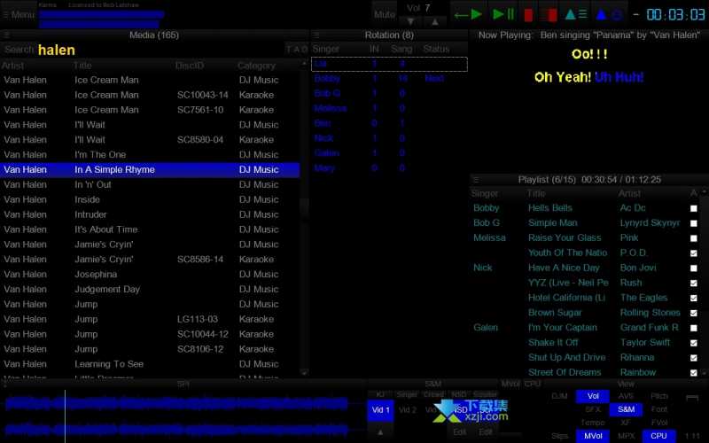
Task: Select Ice Cream Man SC10043-14 row
Action: click(x=150, y=95)
